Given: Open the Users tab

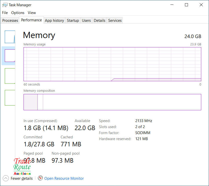Looking at the screenshot, I should (x=86, y=21).
